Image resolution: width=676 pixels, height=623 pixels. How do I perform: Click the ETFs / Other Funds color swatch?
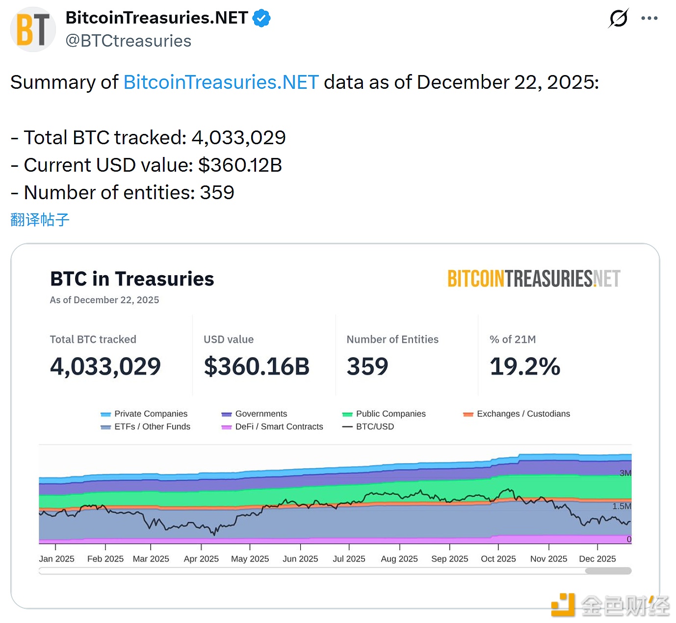coord(105,427)
